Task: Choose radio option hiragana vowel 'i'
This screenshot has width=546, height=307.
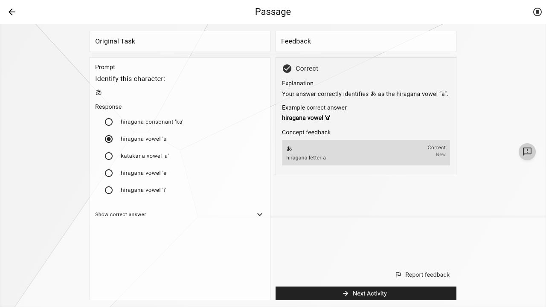Action: pyautogui.click(x=109, y=190)
